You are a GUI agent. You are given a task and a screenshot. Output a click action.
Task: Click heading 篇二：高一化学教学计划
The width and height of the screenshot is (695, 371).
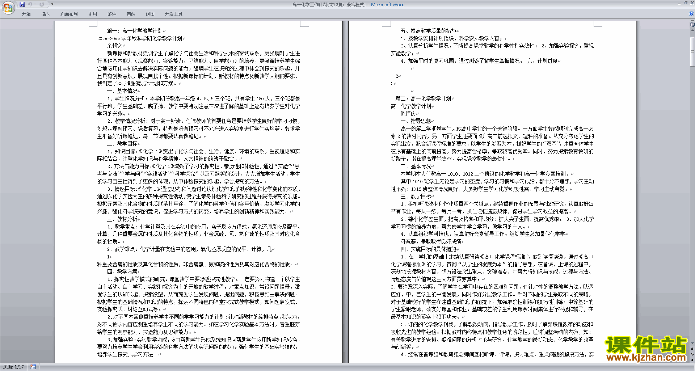(x=423, y=99)
